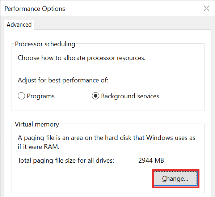Select the Background services radio button circle

96,96
